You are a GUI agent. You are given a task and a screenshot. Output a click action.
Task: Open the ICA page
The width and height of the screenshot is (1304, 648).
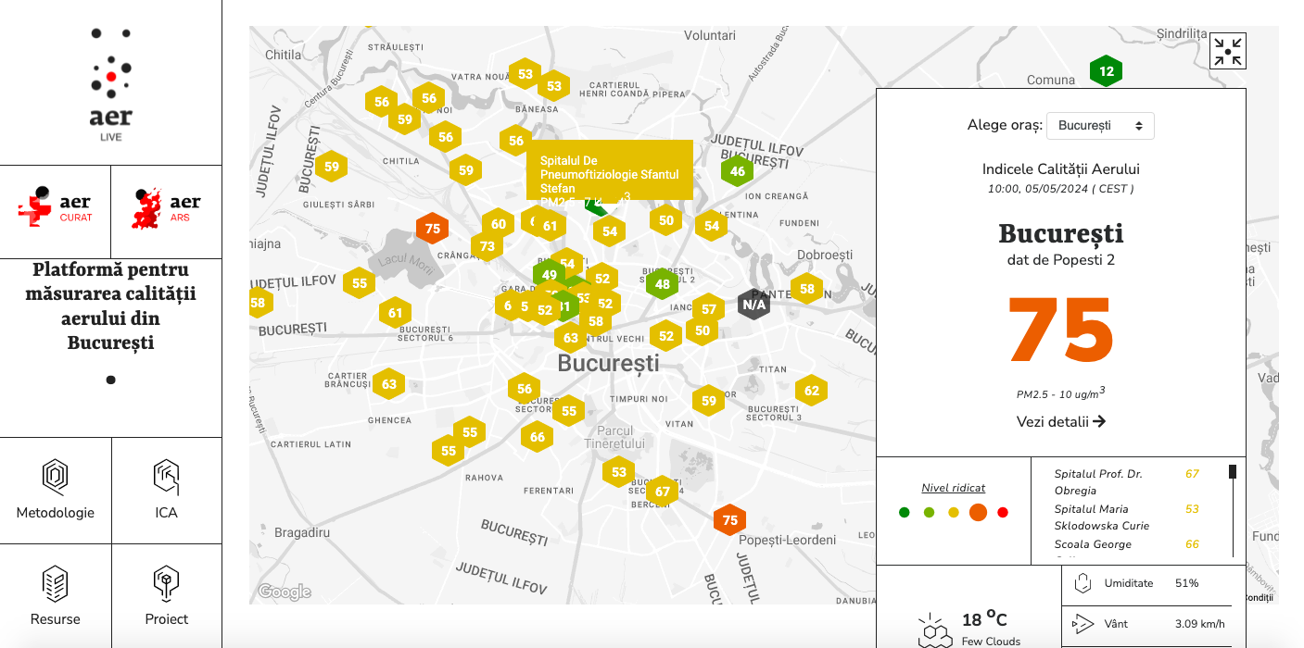(167, 490)
